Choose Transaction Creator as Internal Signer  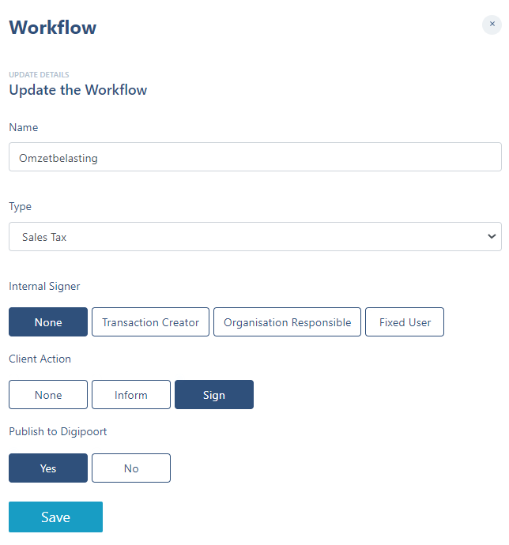point(150,321)
